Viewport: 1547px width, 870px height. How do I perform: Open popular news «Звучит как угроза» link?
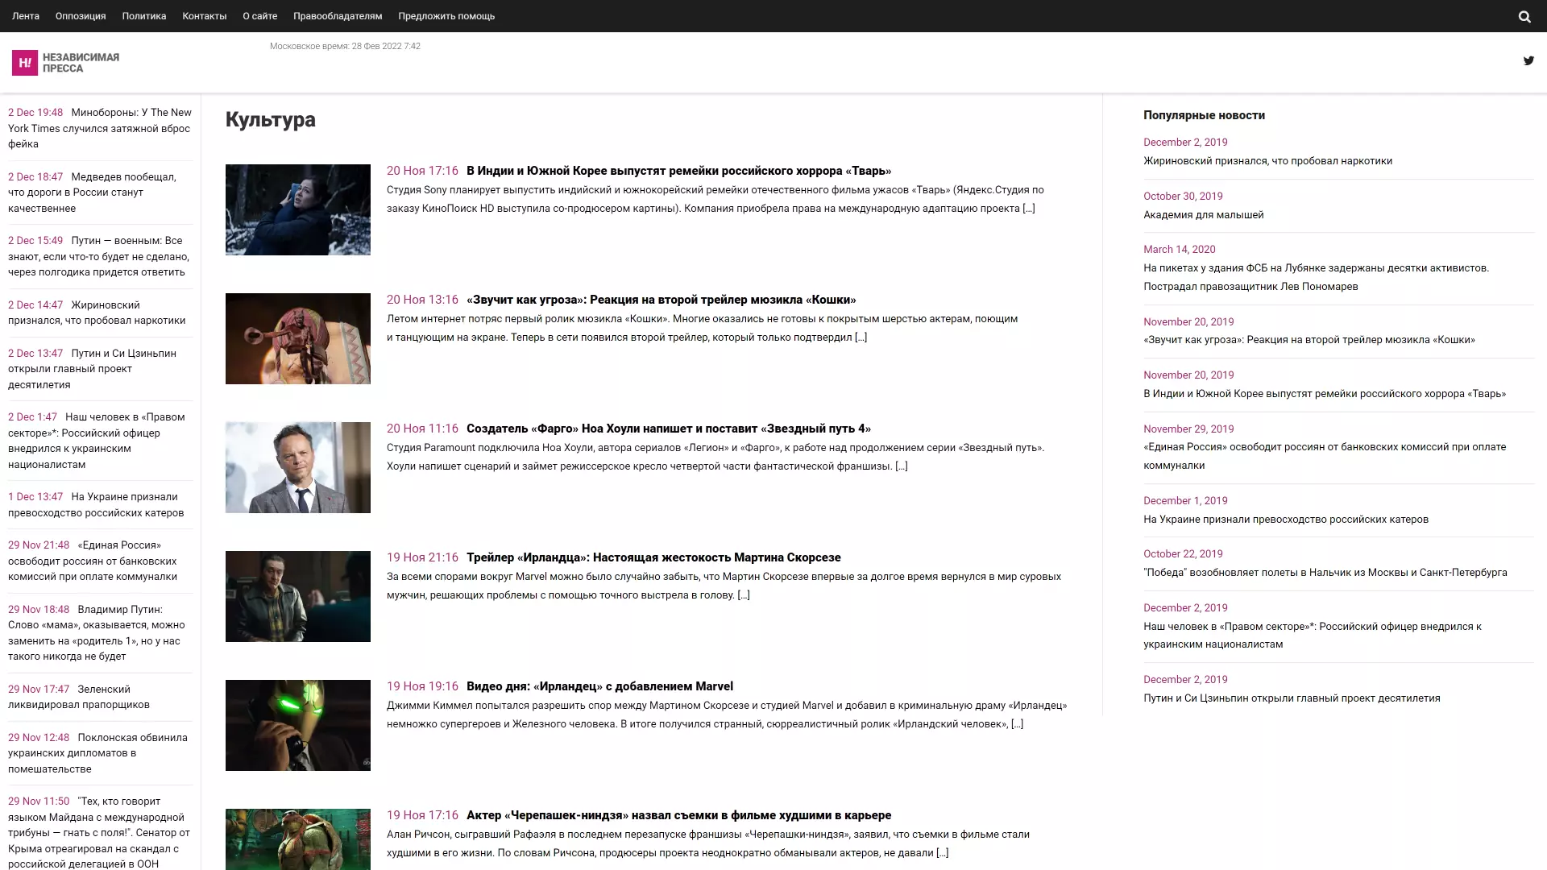click(x=1309, y=340)
